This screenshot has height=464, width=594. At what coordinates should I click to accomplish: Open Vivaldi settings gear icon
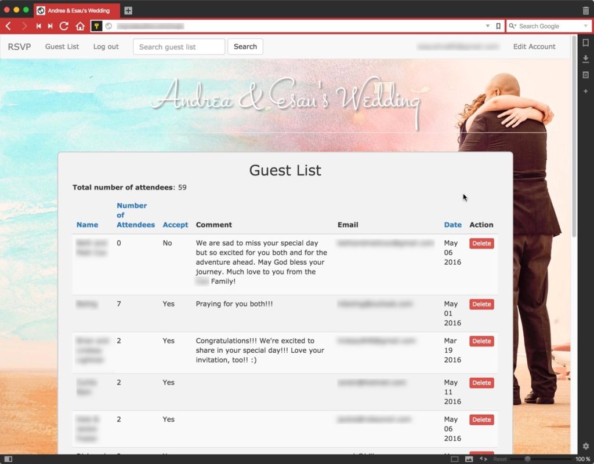click(x=585, y=446)
